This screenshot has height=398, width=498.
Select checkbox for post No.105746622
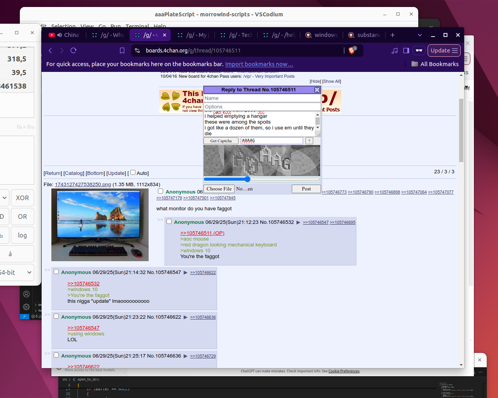[x=56, y=316]
